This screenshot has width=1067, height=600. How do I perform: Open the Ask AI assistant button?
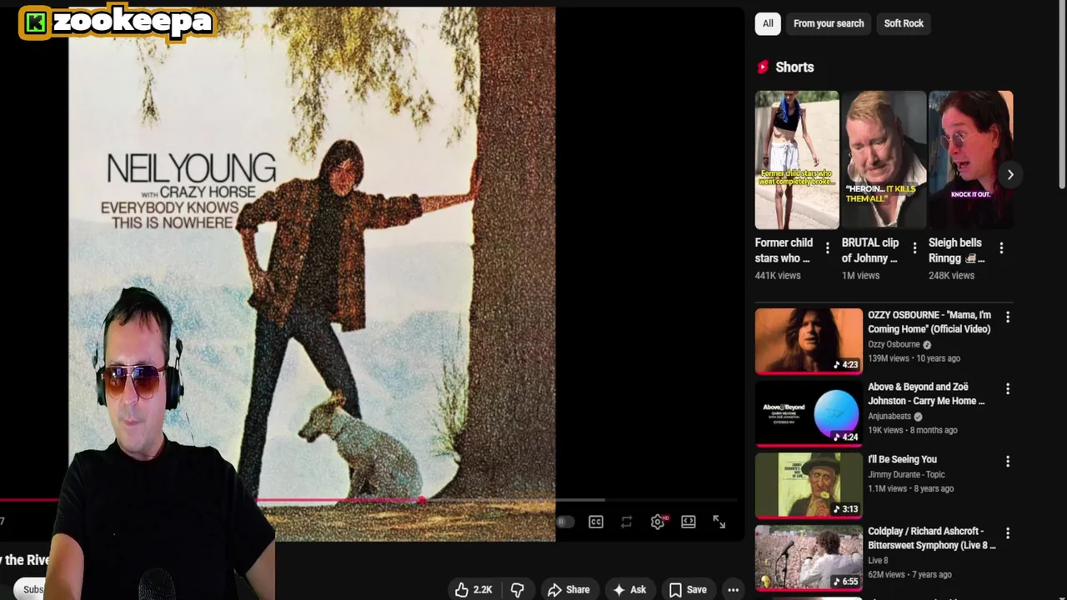tap(629, 589)
